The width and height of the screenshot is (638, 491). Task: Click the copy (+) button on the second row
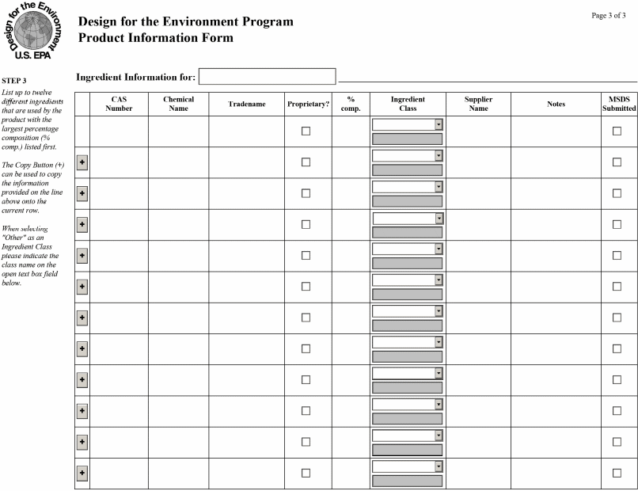(82, 162)
